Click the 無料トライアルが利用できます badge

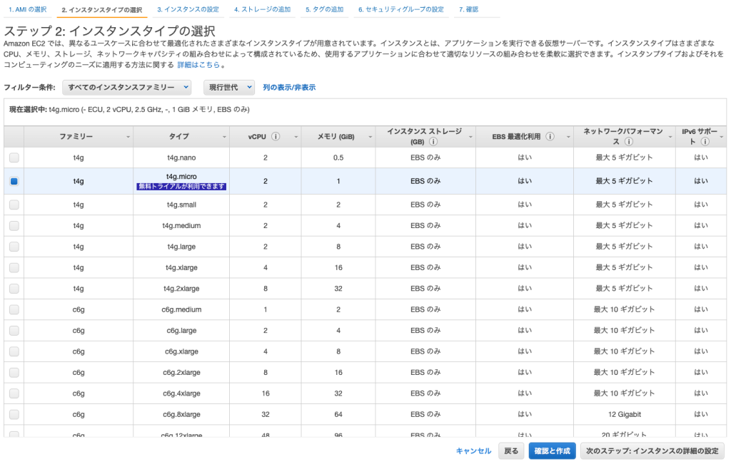click(181, 187)
